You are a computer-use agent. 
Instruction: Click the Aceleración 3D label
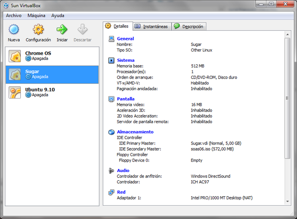click(131, 111)
